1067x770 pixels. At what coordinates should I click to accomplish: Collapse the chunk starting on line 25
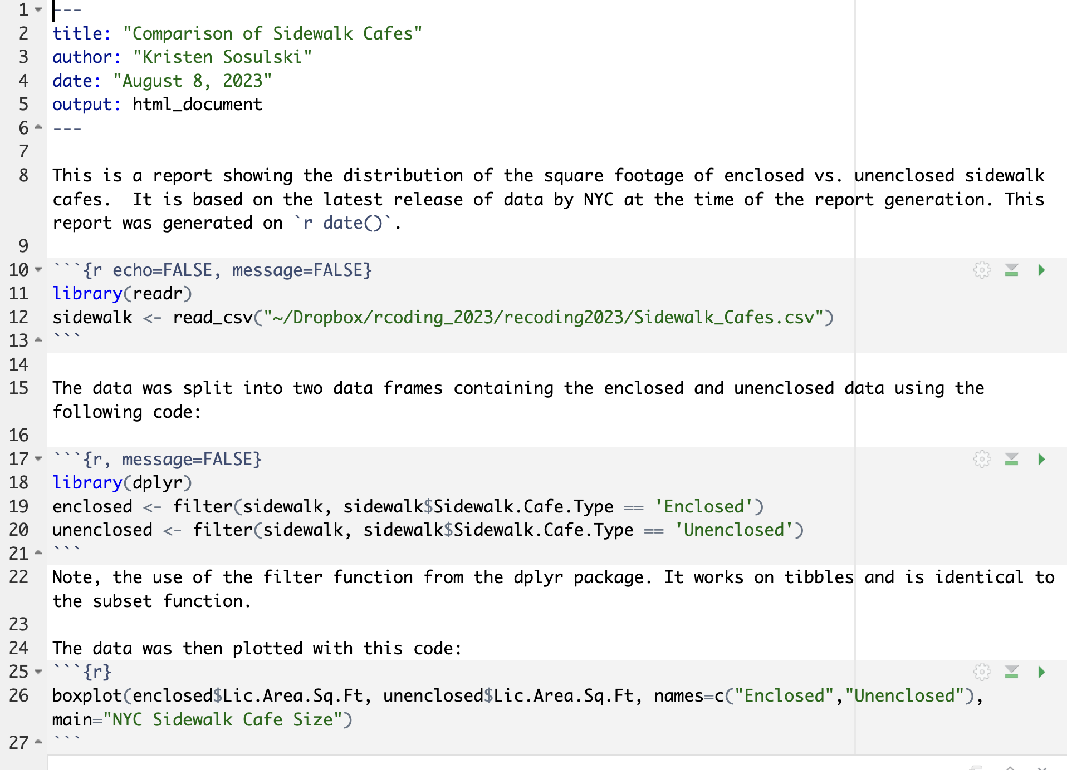[38, 672]
